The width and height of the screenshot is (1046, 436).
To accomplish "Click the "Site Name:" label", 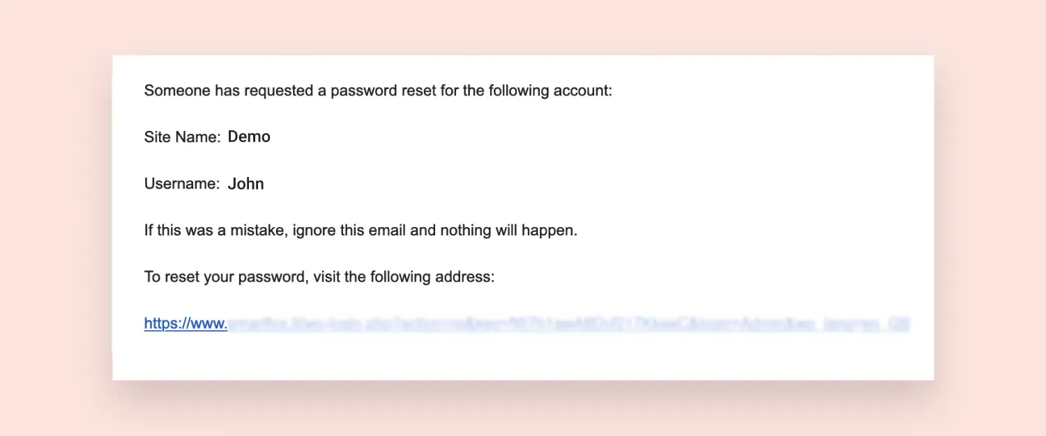I will (x=182, y=138).
